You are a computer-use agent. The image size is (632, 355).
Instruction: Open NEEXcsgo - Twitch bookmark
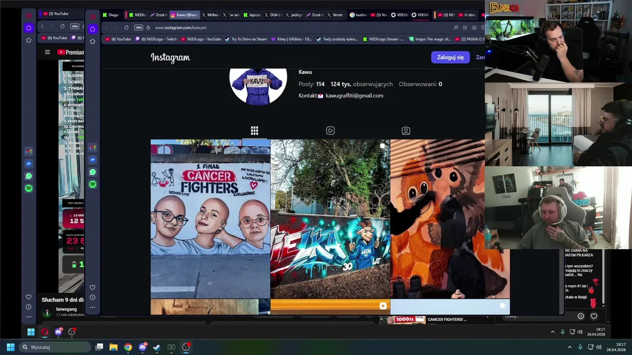(156, 39)
